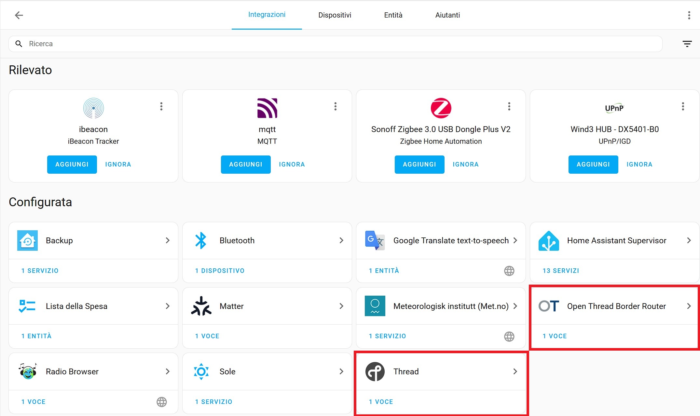Click the Backup integration icon
This screenshot has width=700, height=416.
click(27, 240)
